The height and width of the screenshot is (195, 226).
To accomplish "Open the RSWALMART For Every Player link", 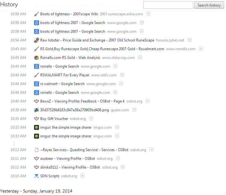I will click(65, 75).
